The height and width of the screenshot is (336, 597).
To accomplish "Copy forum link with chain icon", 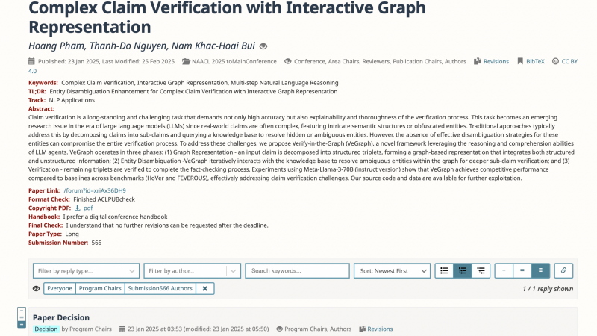I will 563,271.
